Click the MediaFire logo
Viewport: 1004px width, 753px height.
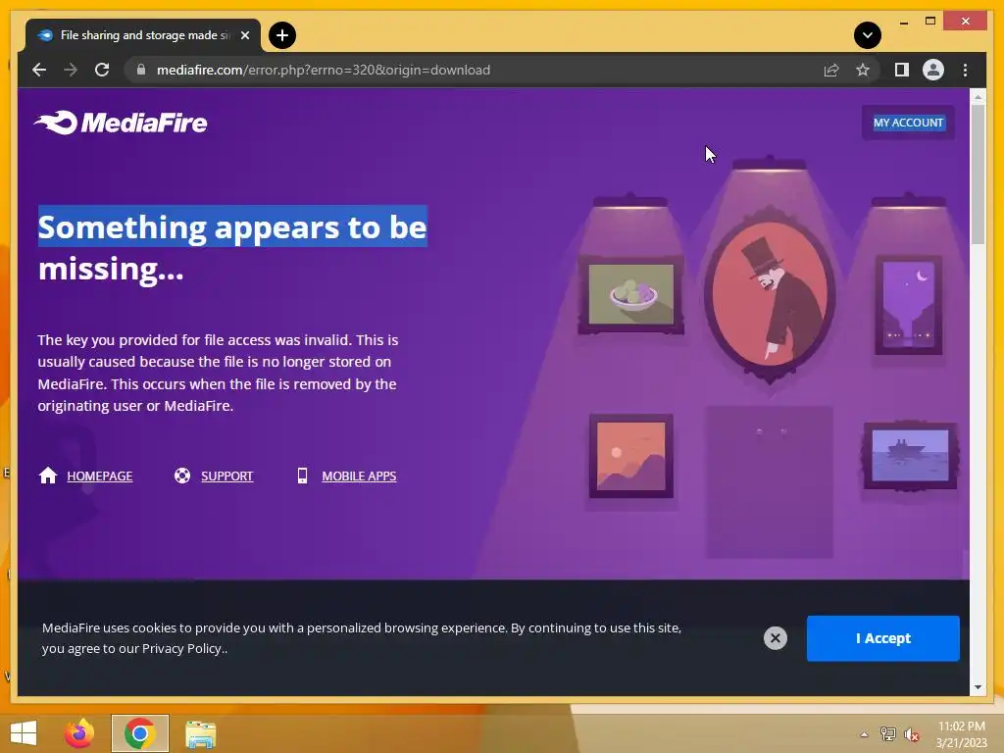[121, 123]
